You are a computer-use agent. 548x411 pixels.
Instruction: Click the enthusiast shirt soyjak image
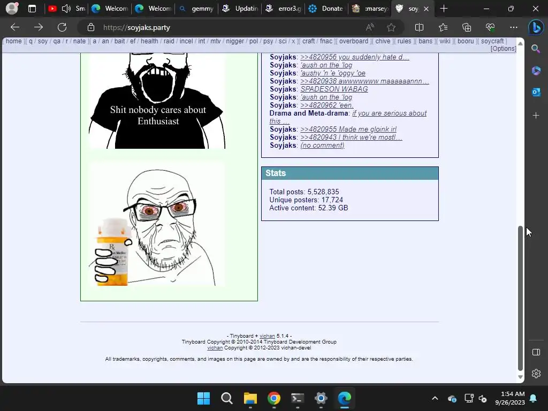(x=157, y=101)
